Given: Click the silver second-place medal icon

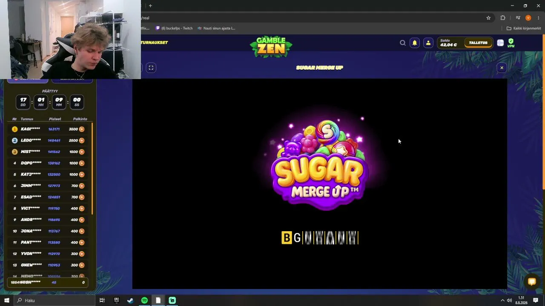Looking at the screenshot, I should point(14,141).
